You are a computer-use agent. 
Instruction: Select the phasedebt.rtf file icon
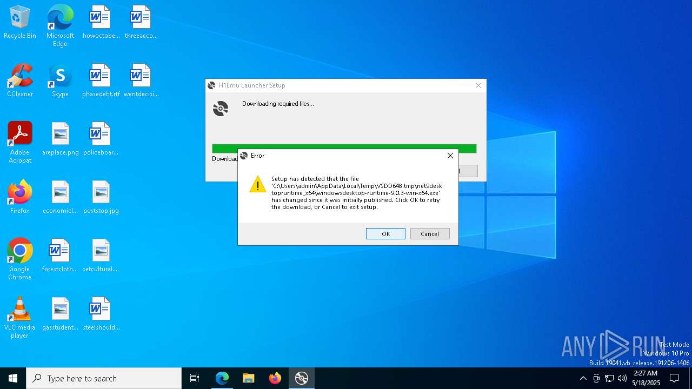point(101,81)
